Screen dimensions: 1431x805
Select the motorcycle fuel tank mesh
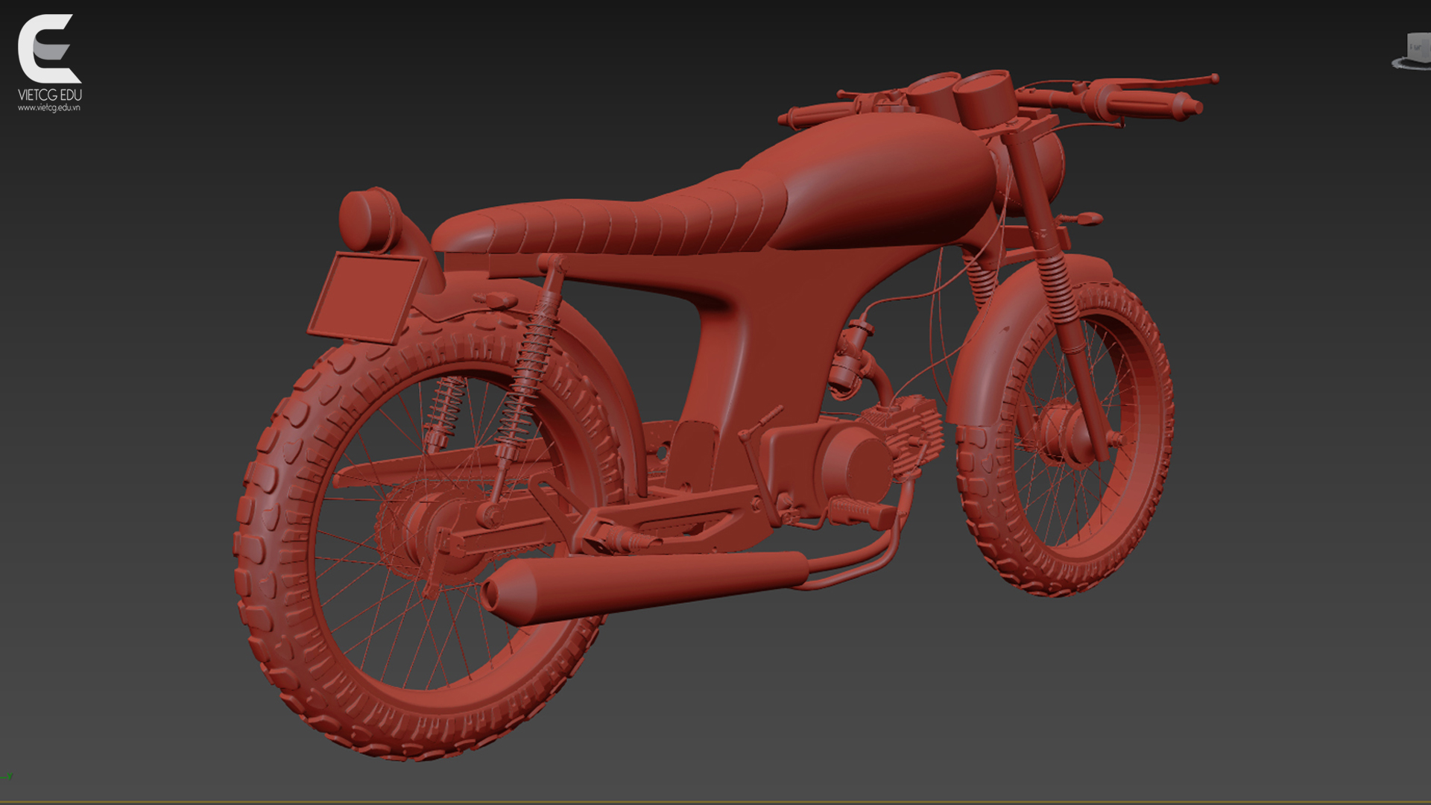coord(879,186)
